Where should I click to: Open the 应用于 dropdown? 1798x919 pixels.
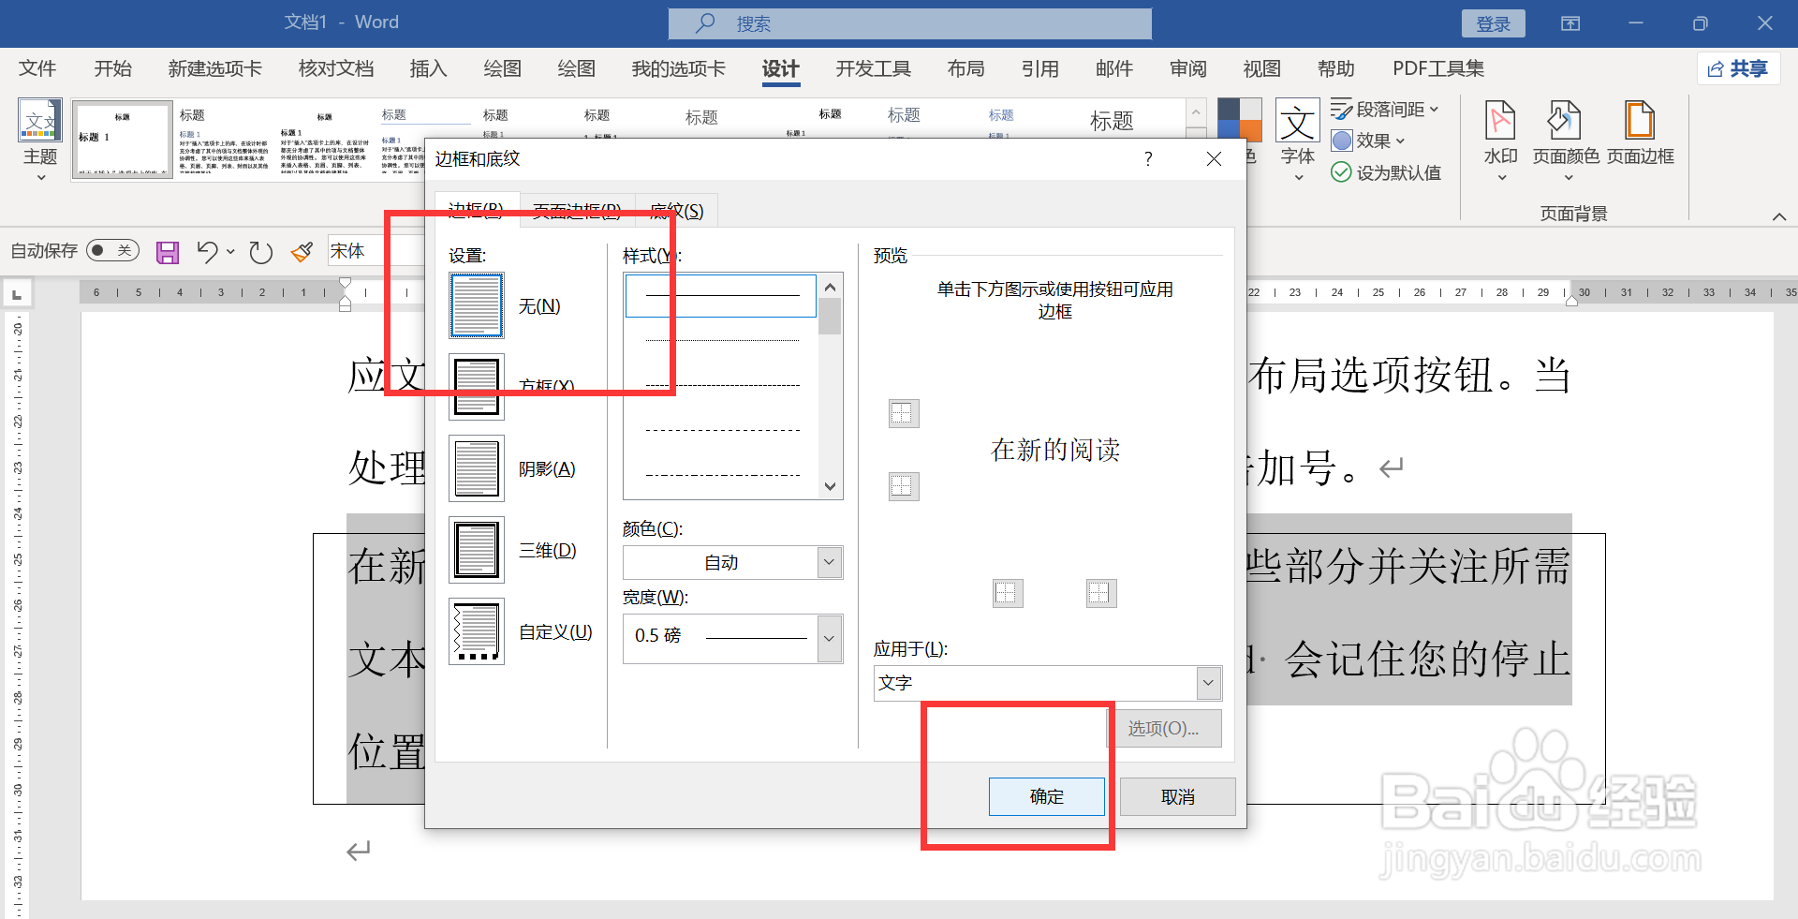point(1207,683)
